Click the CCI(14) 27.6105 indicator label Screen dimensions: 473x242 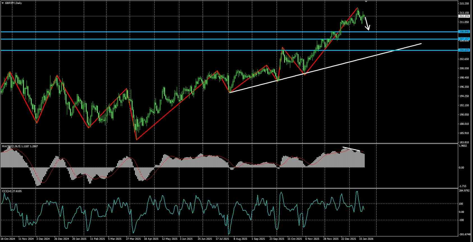tap(12, 191)
